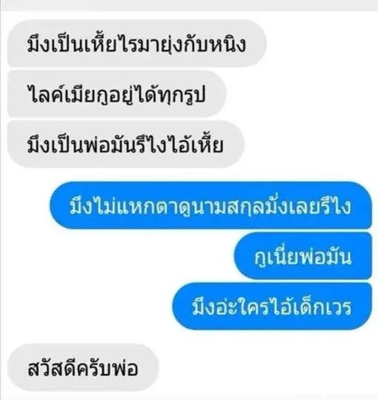This screenshot has width=378, height=400.
Task: Select the blue bubble saying กูเนี่ยพ่อมัน
Action: point(303,256)
